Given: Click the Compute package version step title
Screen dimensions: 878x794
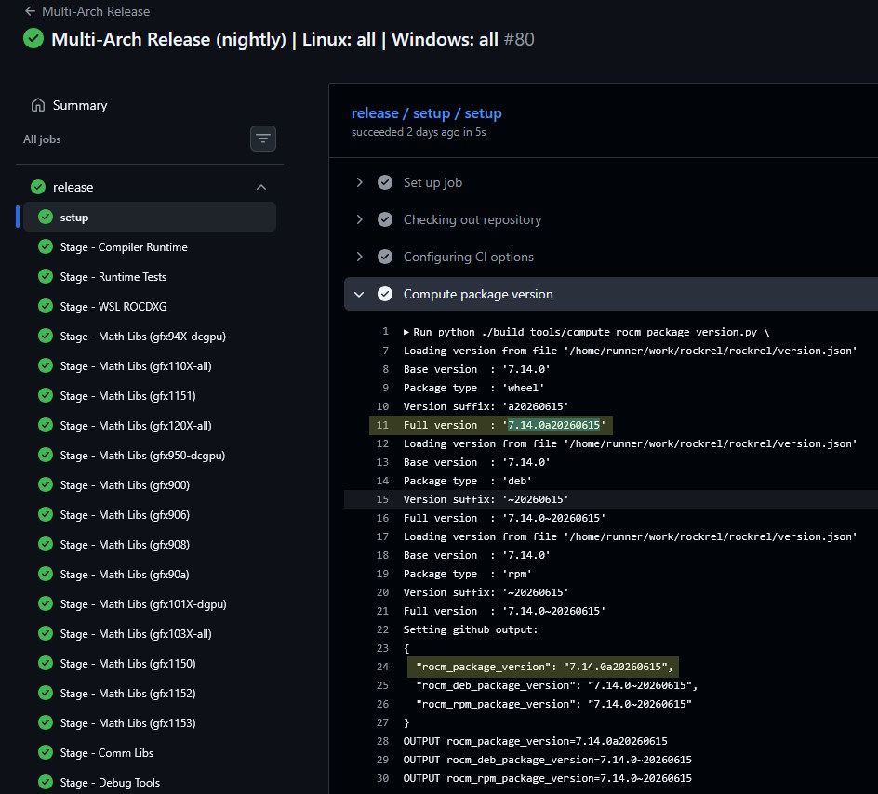Looking at the screenshot, I should coord(478,294).
